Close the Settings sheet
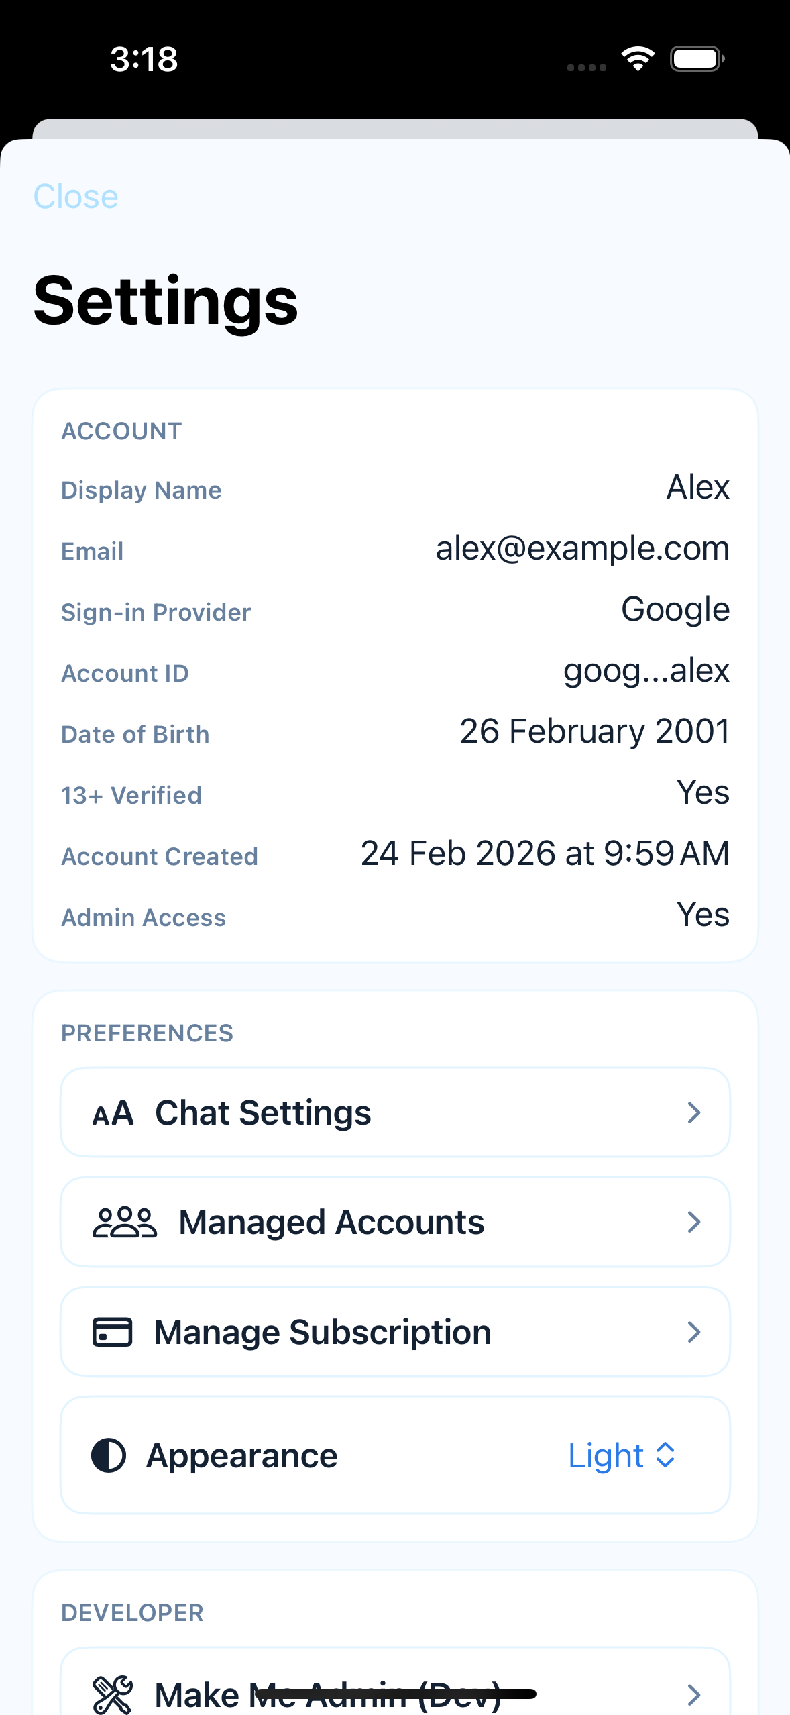 (76, 197)
